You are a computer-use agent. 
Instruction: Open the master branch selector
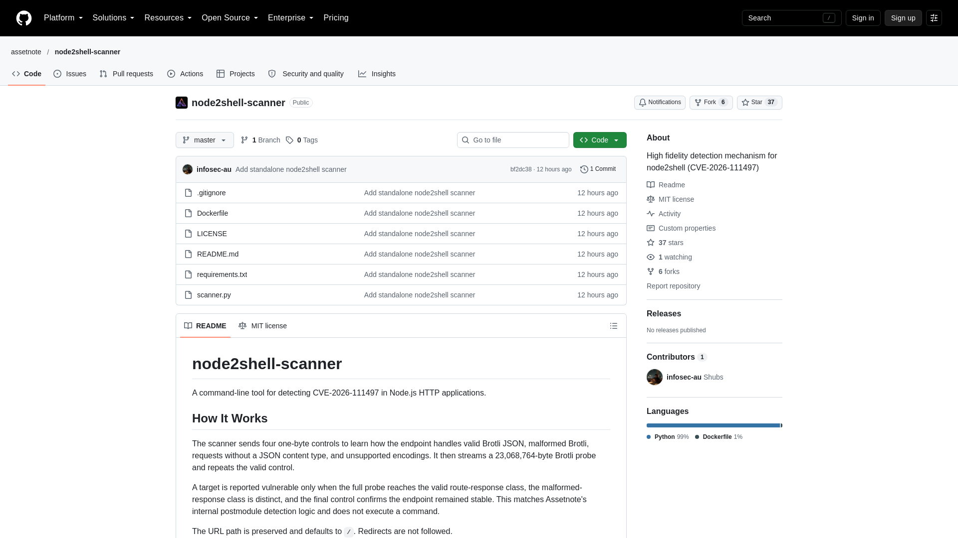pos(205,140)
